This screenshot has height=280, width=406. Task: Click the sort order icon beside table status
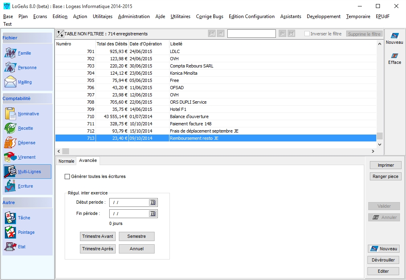(x=60, y=34)
